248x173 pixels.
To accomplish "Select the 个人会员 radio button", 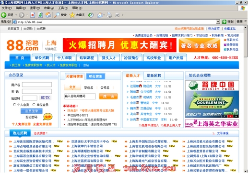I will (14, 105).
